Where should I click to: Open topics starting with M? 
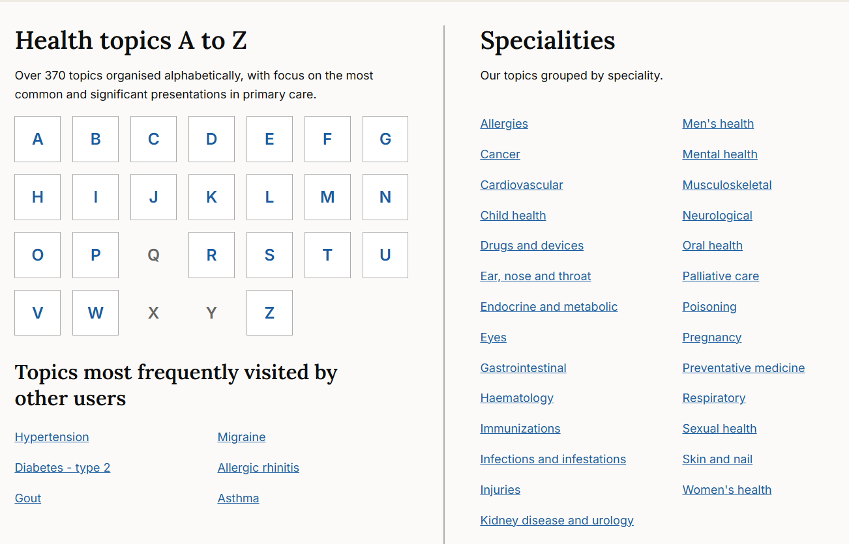click(327, 197)
